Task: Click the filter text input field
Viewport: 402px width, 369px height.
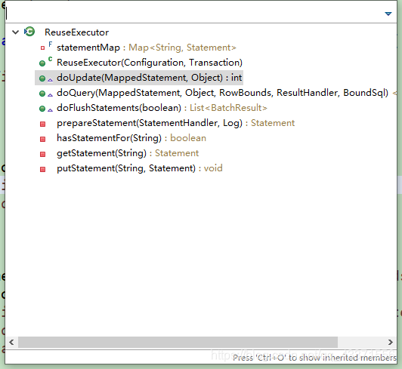Action: (x=195, y=13)
